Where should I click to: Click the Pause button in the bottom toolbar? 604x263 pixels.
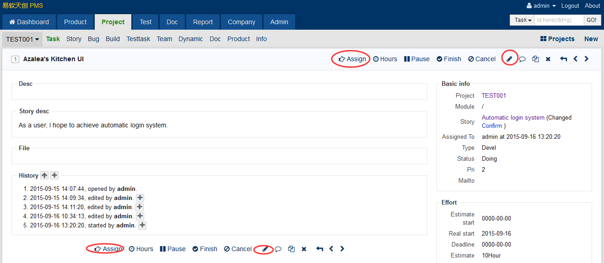tap(173, 249)
